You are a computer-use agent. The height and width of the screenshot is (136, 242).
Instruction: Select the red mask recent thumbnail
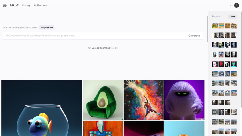[x=221, y=64]
